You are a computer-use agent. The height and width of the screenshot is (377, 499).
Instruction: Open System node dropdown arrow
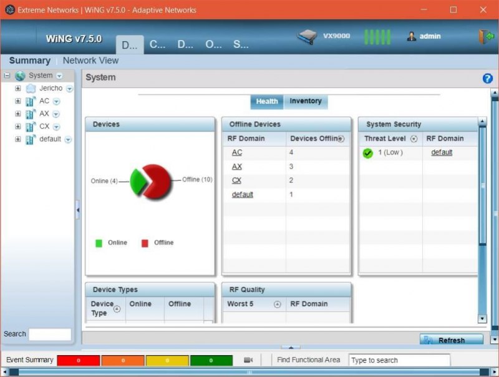point(59,76)
